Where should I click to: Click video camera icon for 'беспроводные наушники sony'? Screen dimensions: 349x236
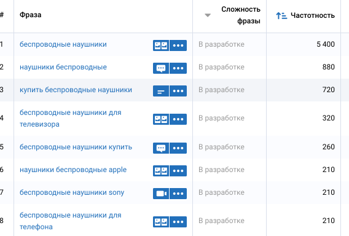point(161,194)
